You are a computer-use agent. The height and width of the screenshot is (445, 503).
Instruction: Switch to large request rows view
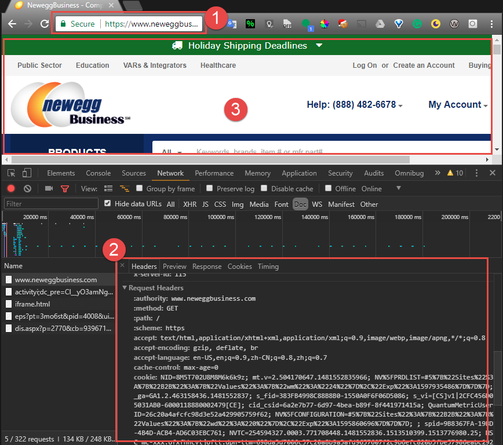click(108, 189)
